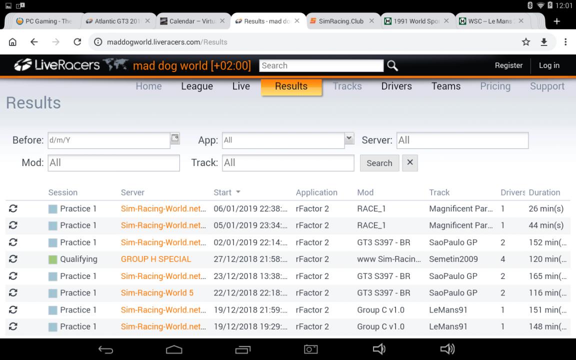
Task: Click browser home icon
Action: tap(12, 42)
